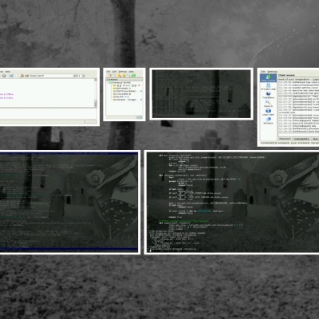Click the magnifier icon in contact list toolbar
Screen dimensions: 319x319
tap(128, 76)
